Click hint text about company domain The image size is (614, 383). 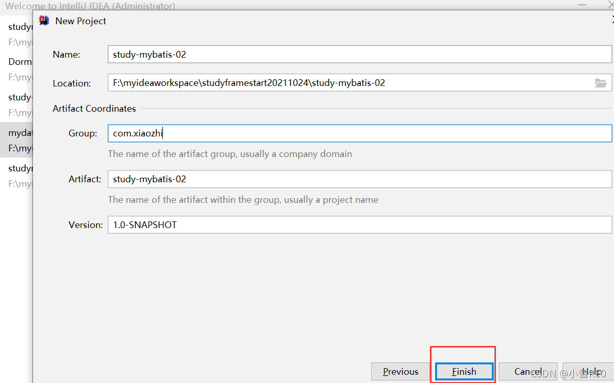pos(230,153)
